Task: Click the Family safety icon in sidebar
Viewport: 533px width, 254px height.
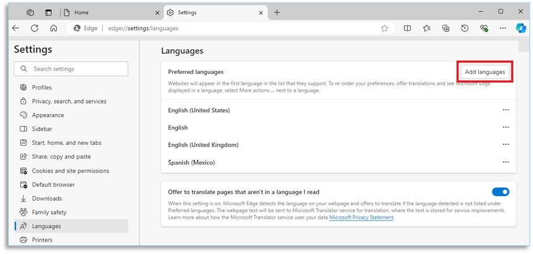Action: (23, 212)
